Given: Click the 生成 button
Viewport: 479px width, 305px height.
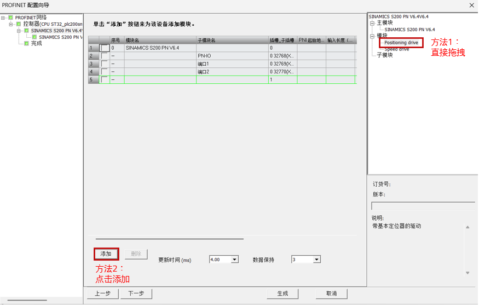Looking at the screenshot, I should coord(282,294).
